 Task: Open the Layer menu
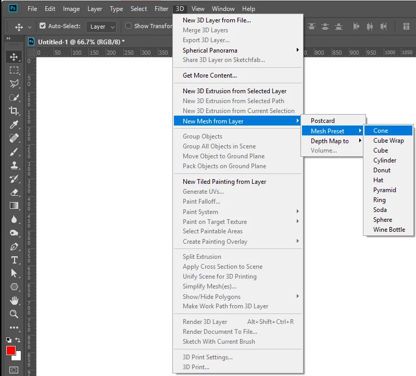click(95, 9)
